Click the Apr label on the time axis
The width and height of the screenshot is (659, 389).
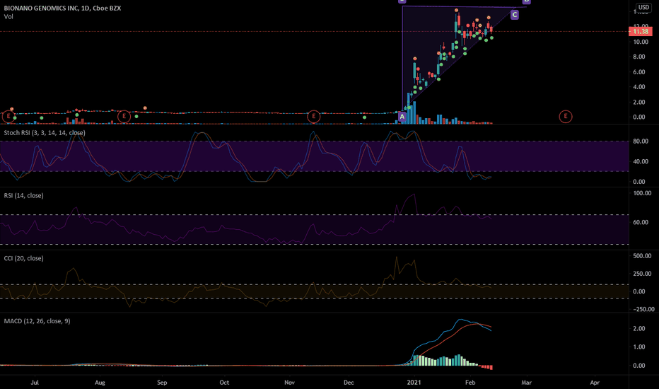(x=594, y=382)
